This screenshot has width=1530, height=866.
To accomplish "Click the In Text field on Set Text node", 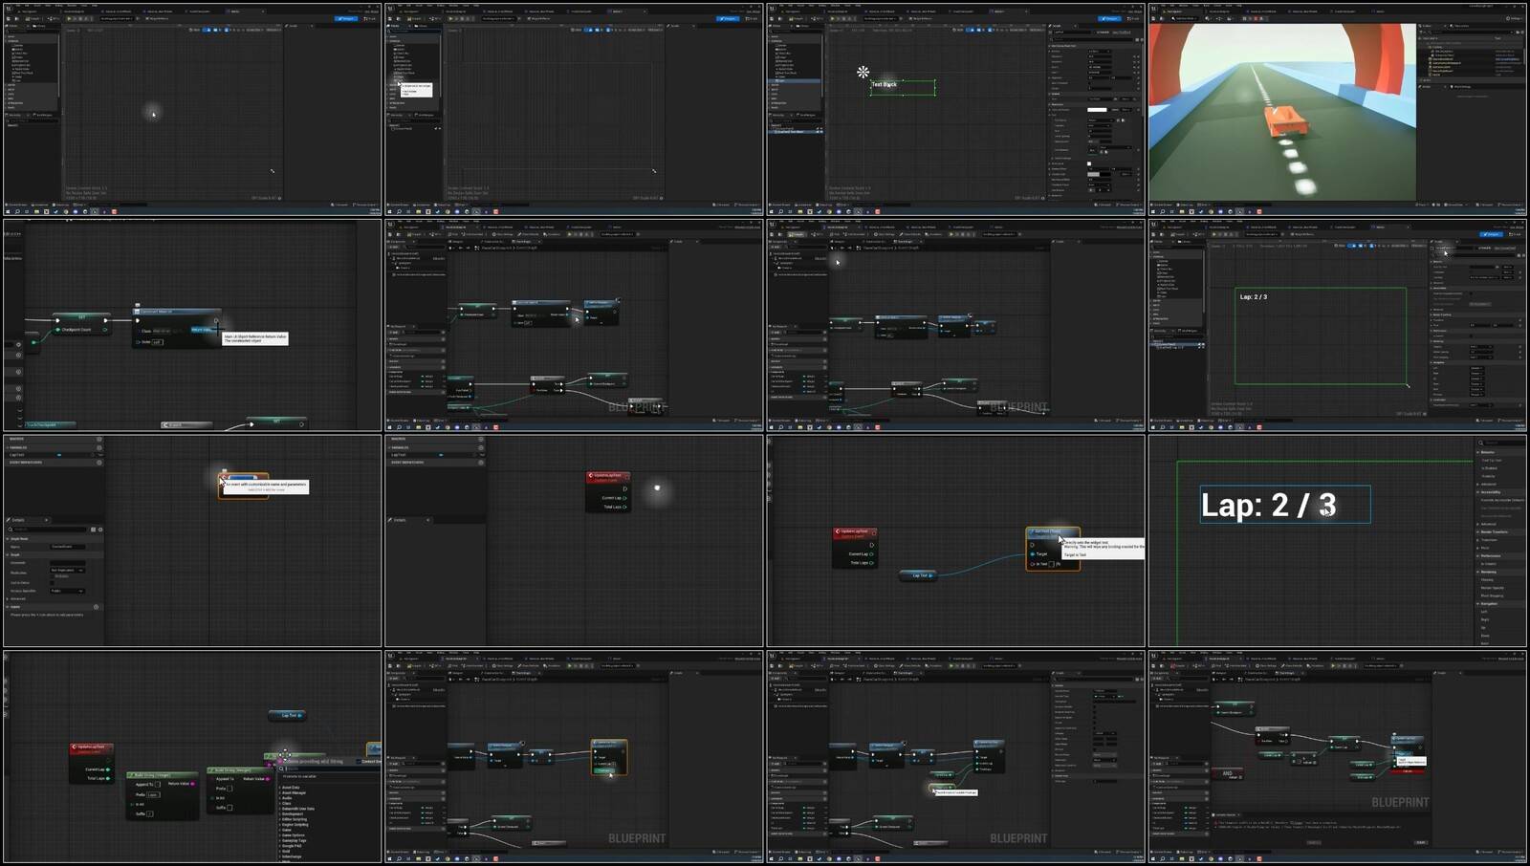I will click(x=1052, y=564).
